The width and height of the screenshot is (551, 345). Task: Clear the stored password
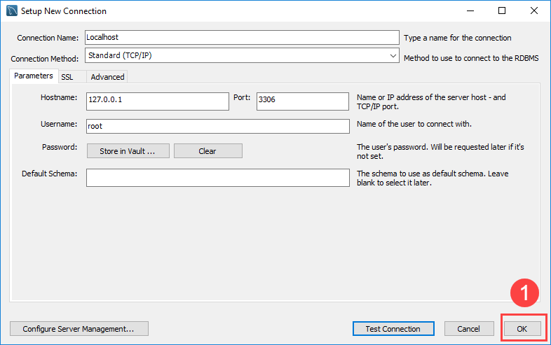[x=208, y=151]
